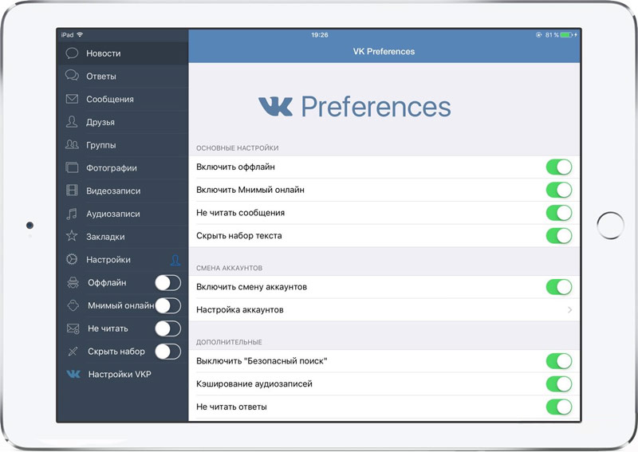The width and height of the screenshot is (638, 452).
Task: Click the large VK logo in Preferences header
Action: click(x=275, y=107)
